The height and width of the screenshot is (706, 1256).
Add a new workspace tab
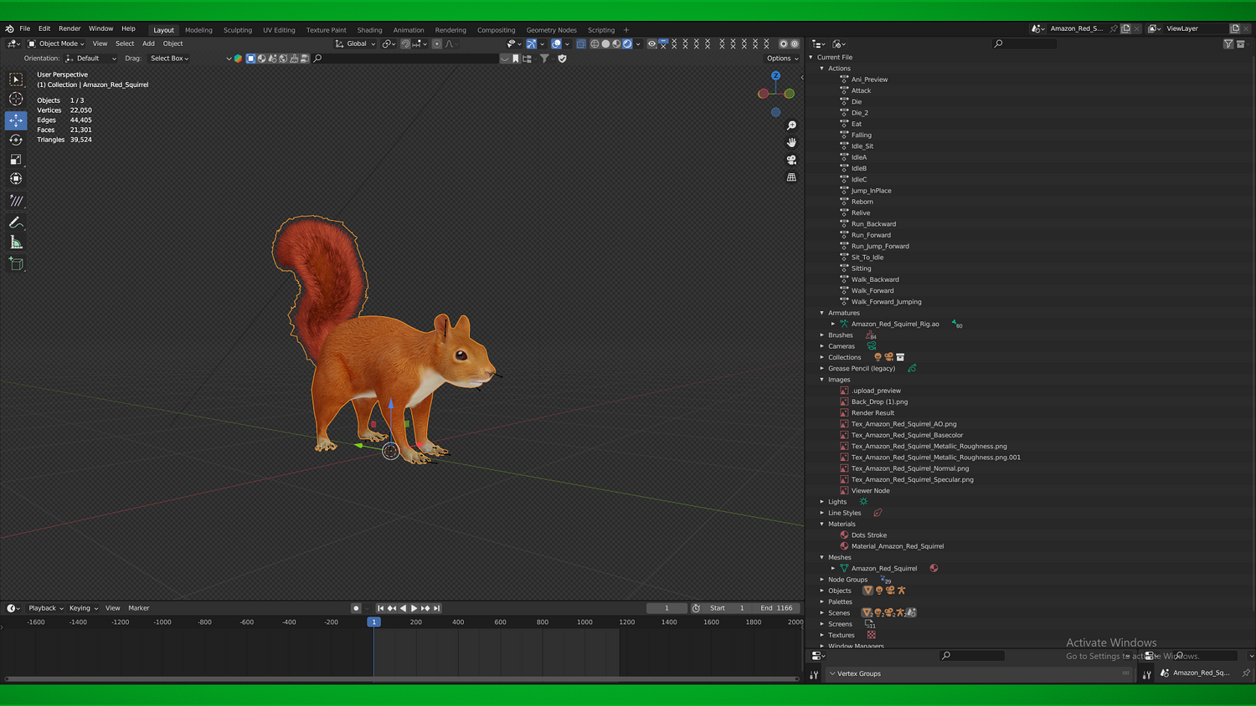pyautogui.click(x=626, y=30)
